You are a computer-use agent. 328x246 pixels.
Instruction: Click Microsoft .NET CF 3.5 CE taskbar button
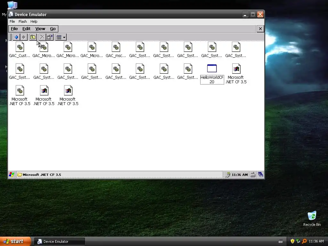click(x=119, y=175)
